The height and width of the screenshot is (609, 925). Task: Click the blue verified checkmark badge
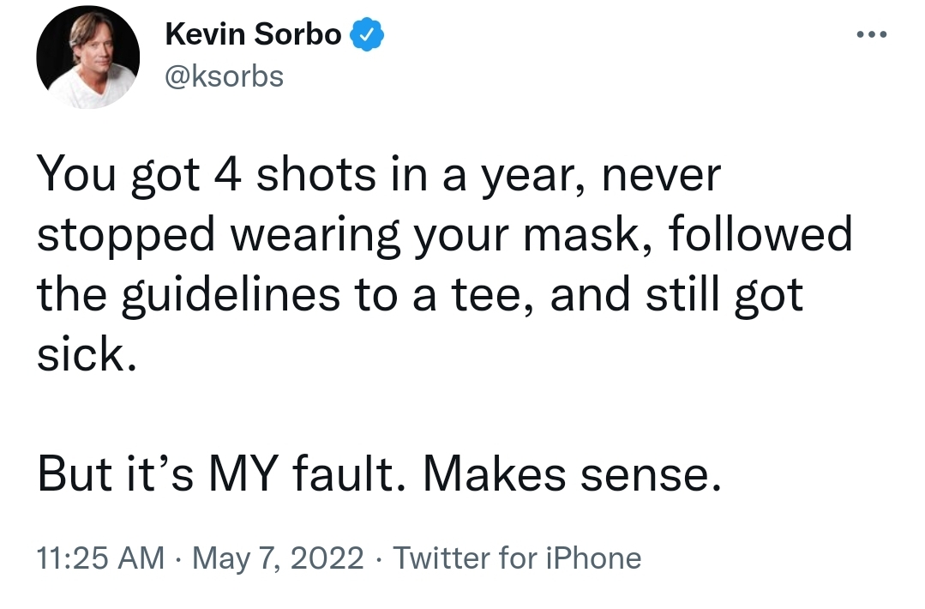coord(368,35)
